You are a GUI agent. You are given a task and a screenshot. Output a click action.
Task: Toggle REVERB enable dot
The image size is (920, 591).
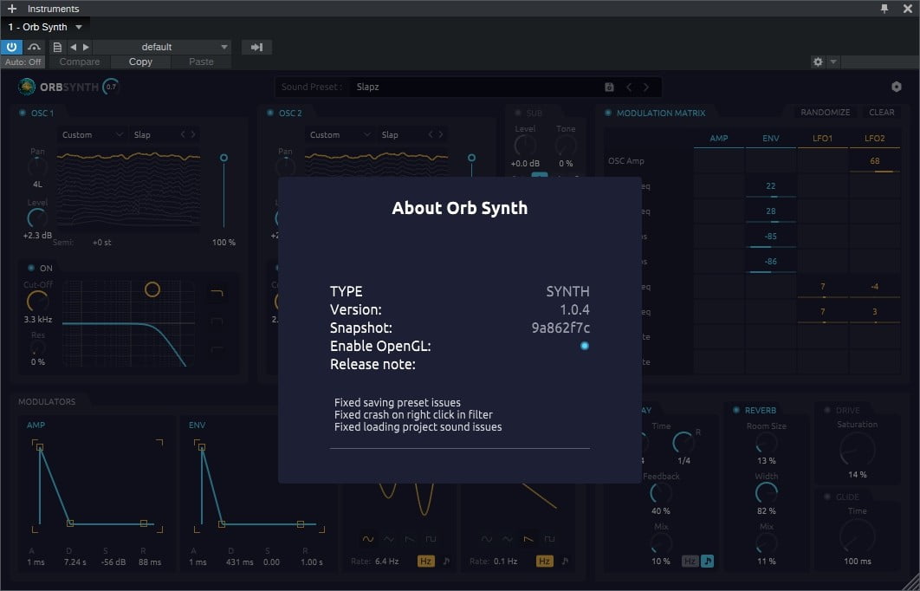(735, 410)
